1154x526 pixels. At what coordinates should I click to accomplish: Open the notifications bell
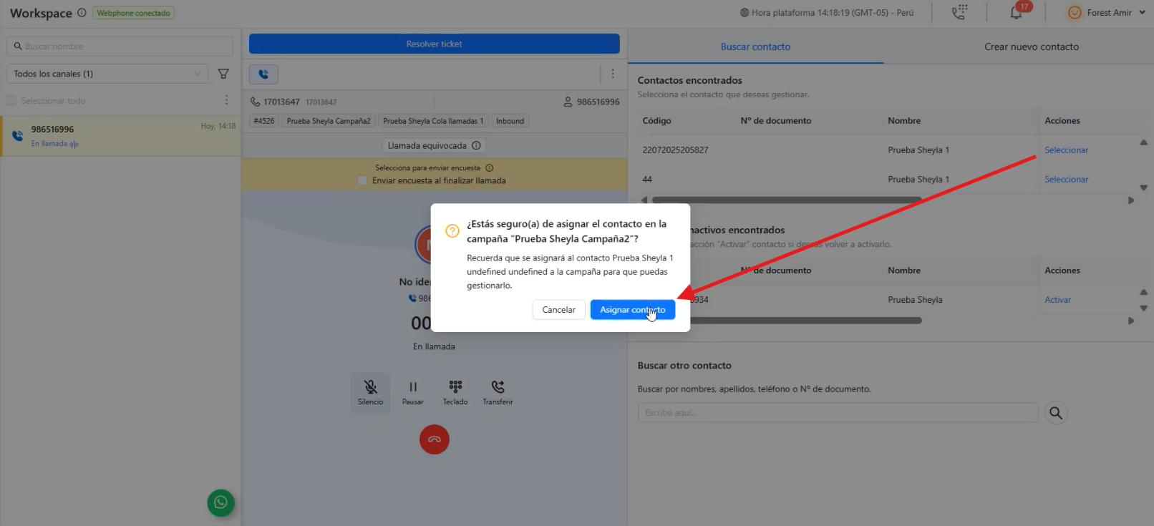[x=1016, y=13]
